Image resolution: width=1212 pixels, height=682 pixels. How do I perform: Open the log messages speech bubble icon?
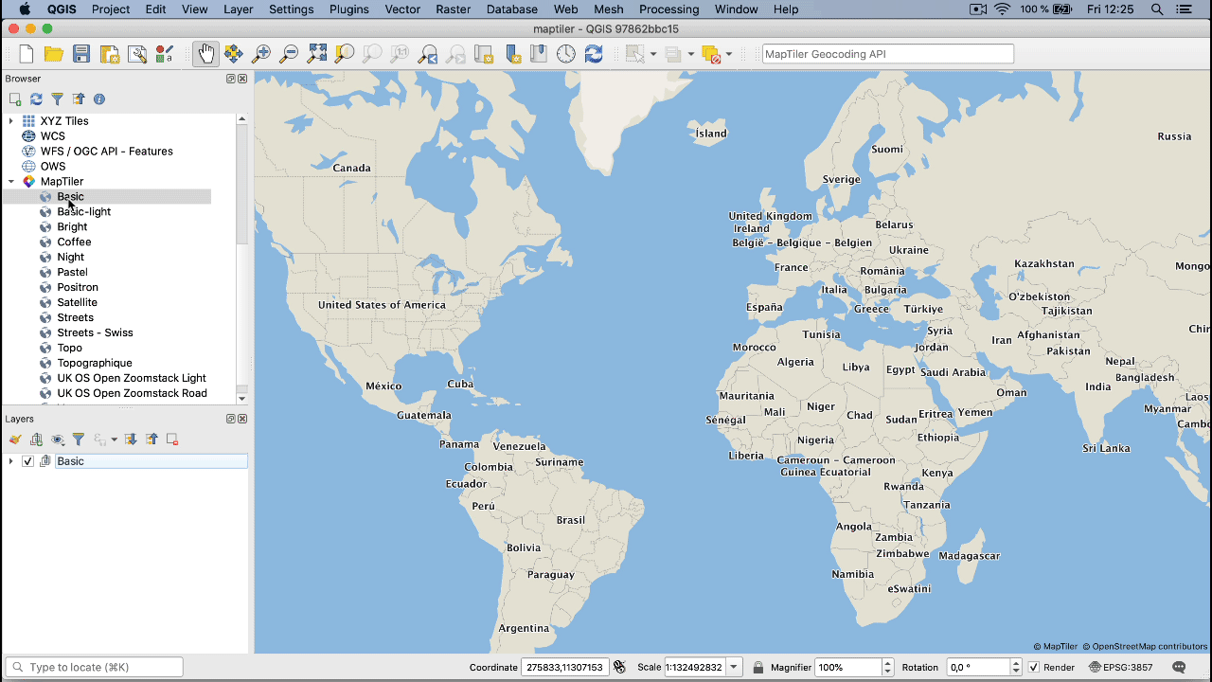pyautogui.click(x=1179, y=668)
